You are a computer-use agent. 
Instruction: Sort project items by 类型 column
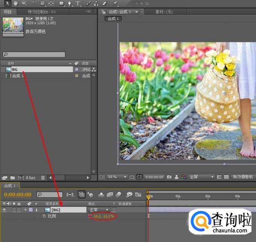tap(85, 63)
